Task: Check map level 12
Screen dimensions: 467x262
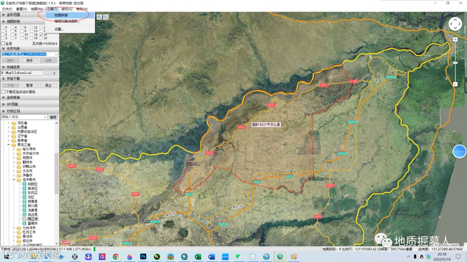Action: tap(32, 27)
